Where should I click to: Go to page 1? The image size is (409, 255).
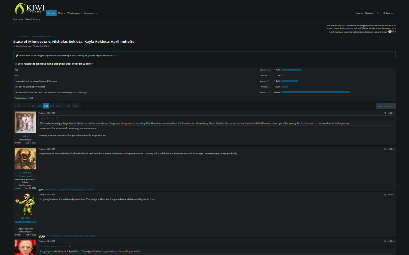25,106
